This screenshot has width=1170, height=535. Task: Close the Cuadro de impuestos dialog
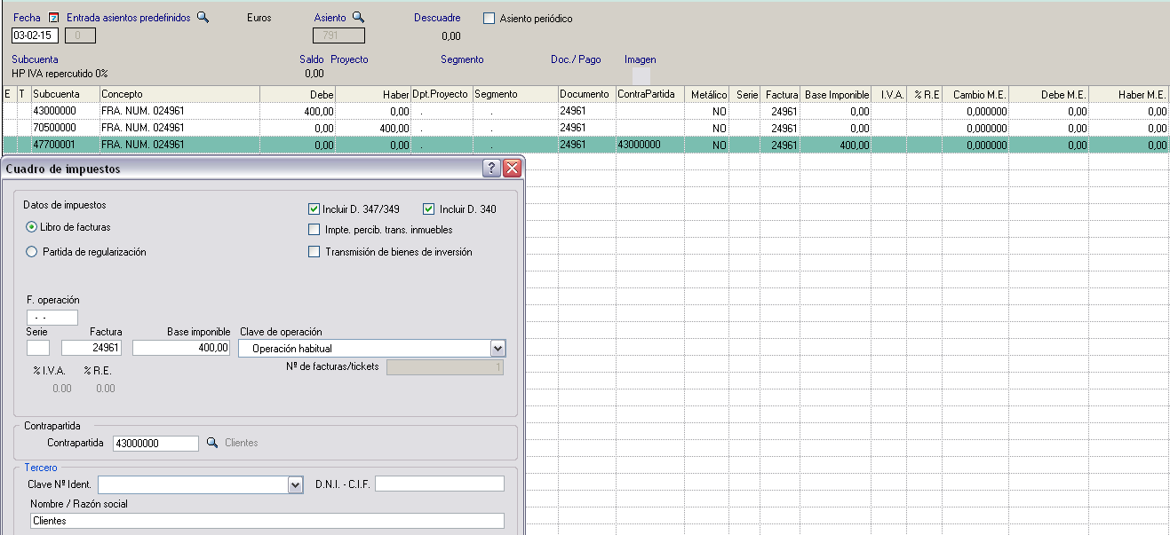pyautogui.click(x=512, y=169)
